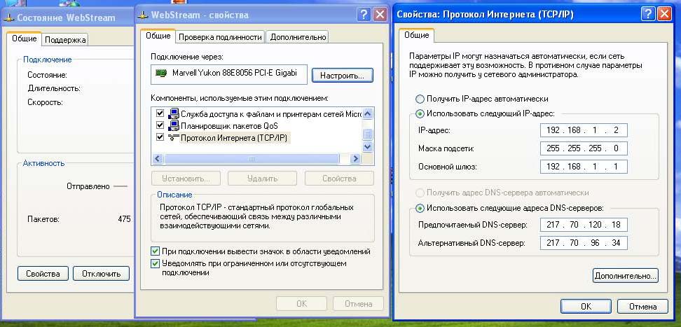Click the file and printer sharing service icon
This screenshot has width=681, height=327.
(x=173, y=113)
